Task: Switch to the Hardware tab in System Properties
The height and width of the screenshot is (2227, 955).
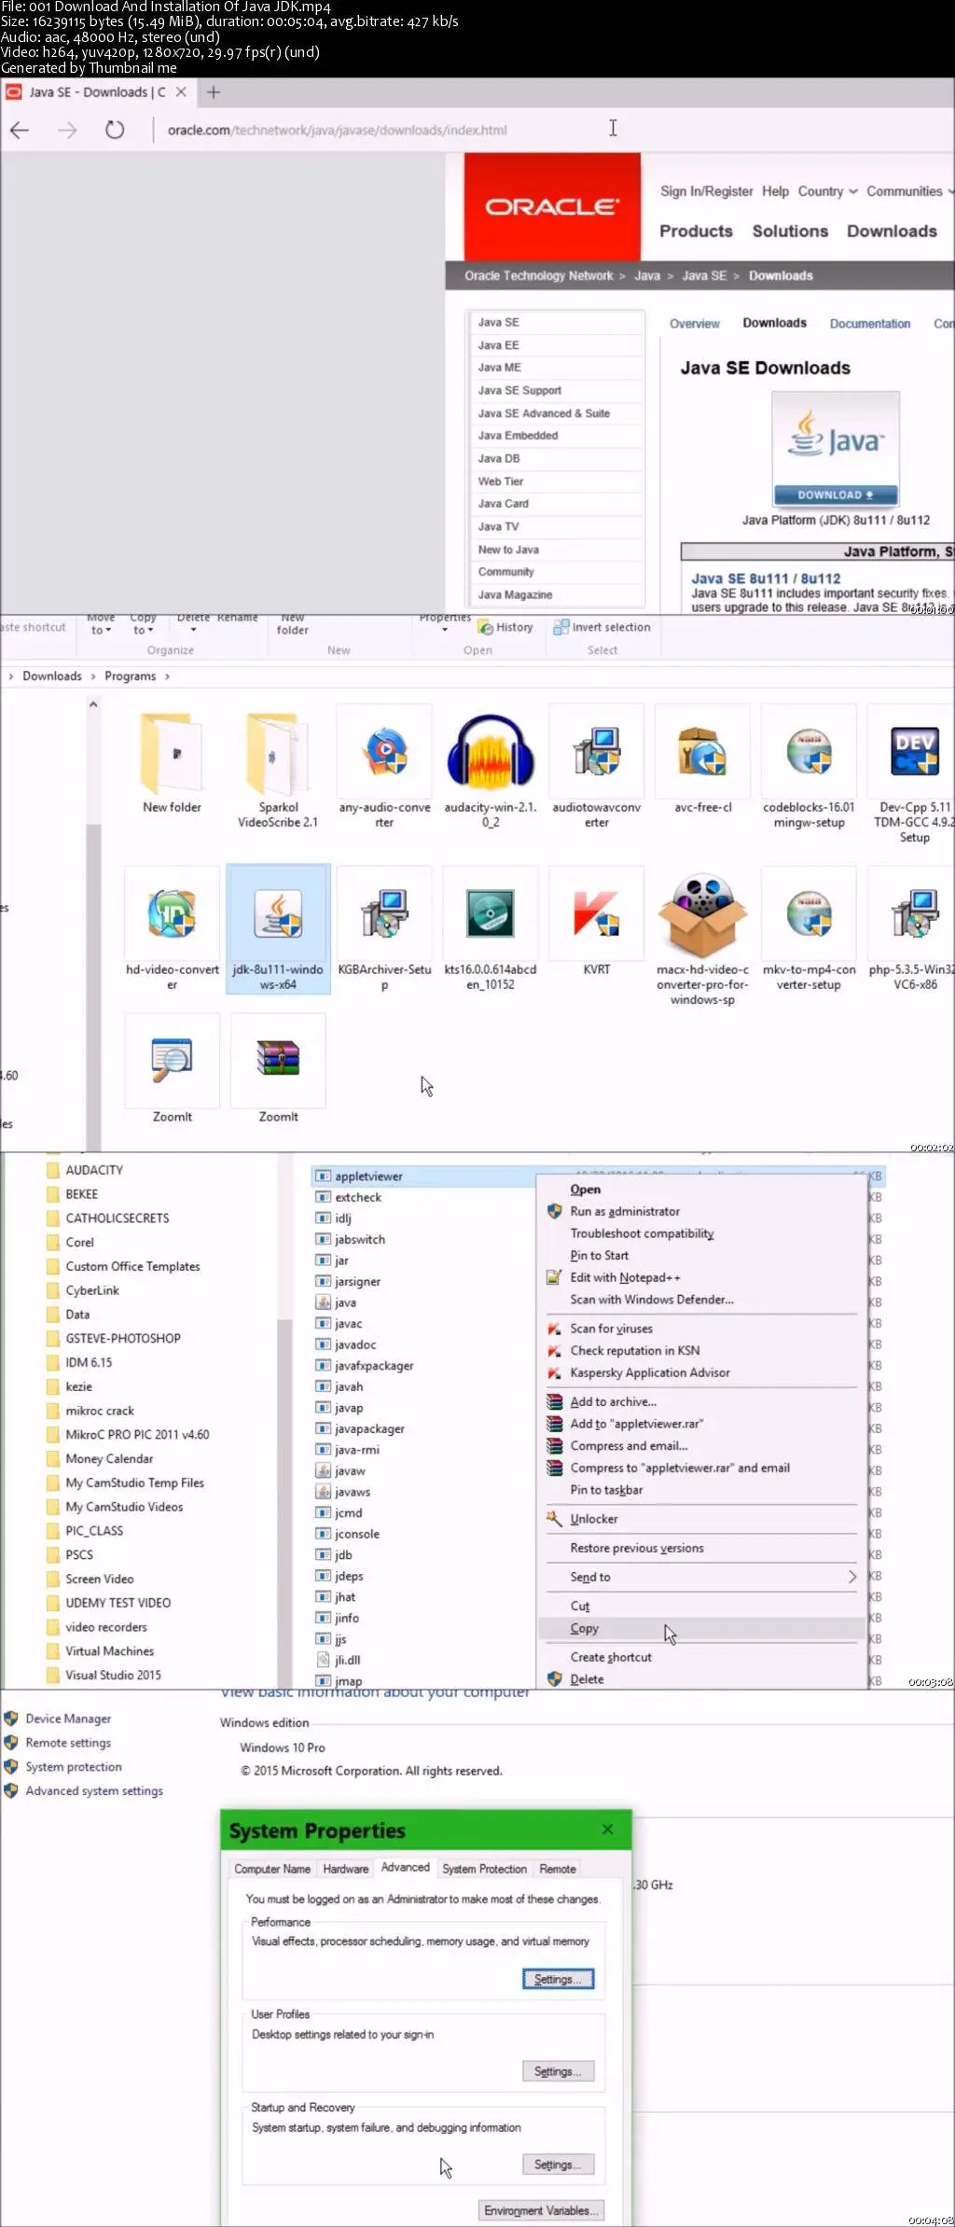Action: [346, 1869]
